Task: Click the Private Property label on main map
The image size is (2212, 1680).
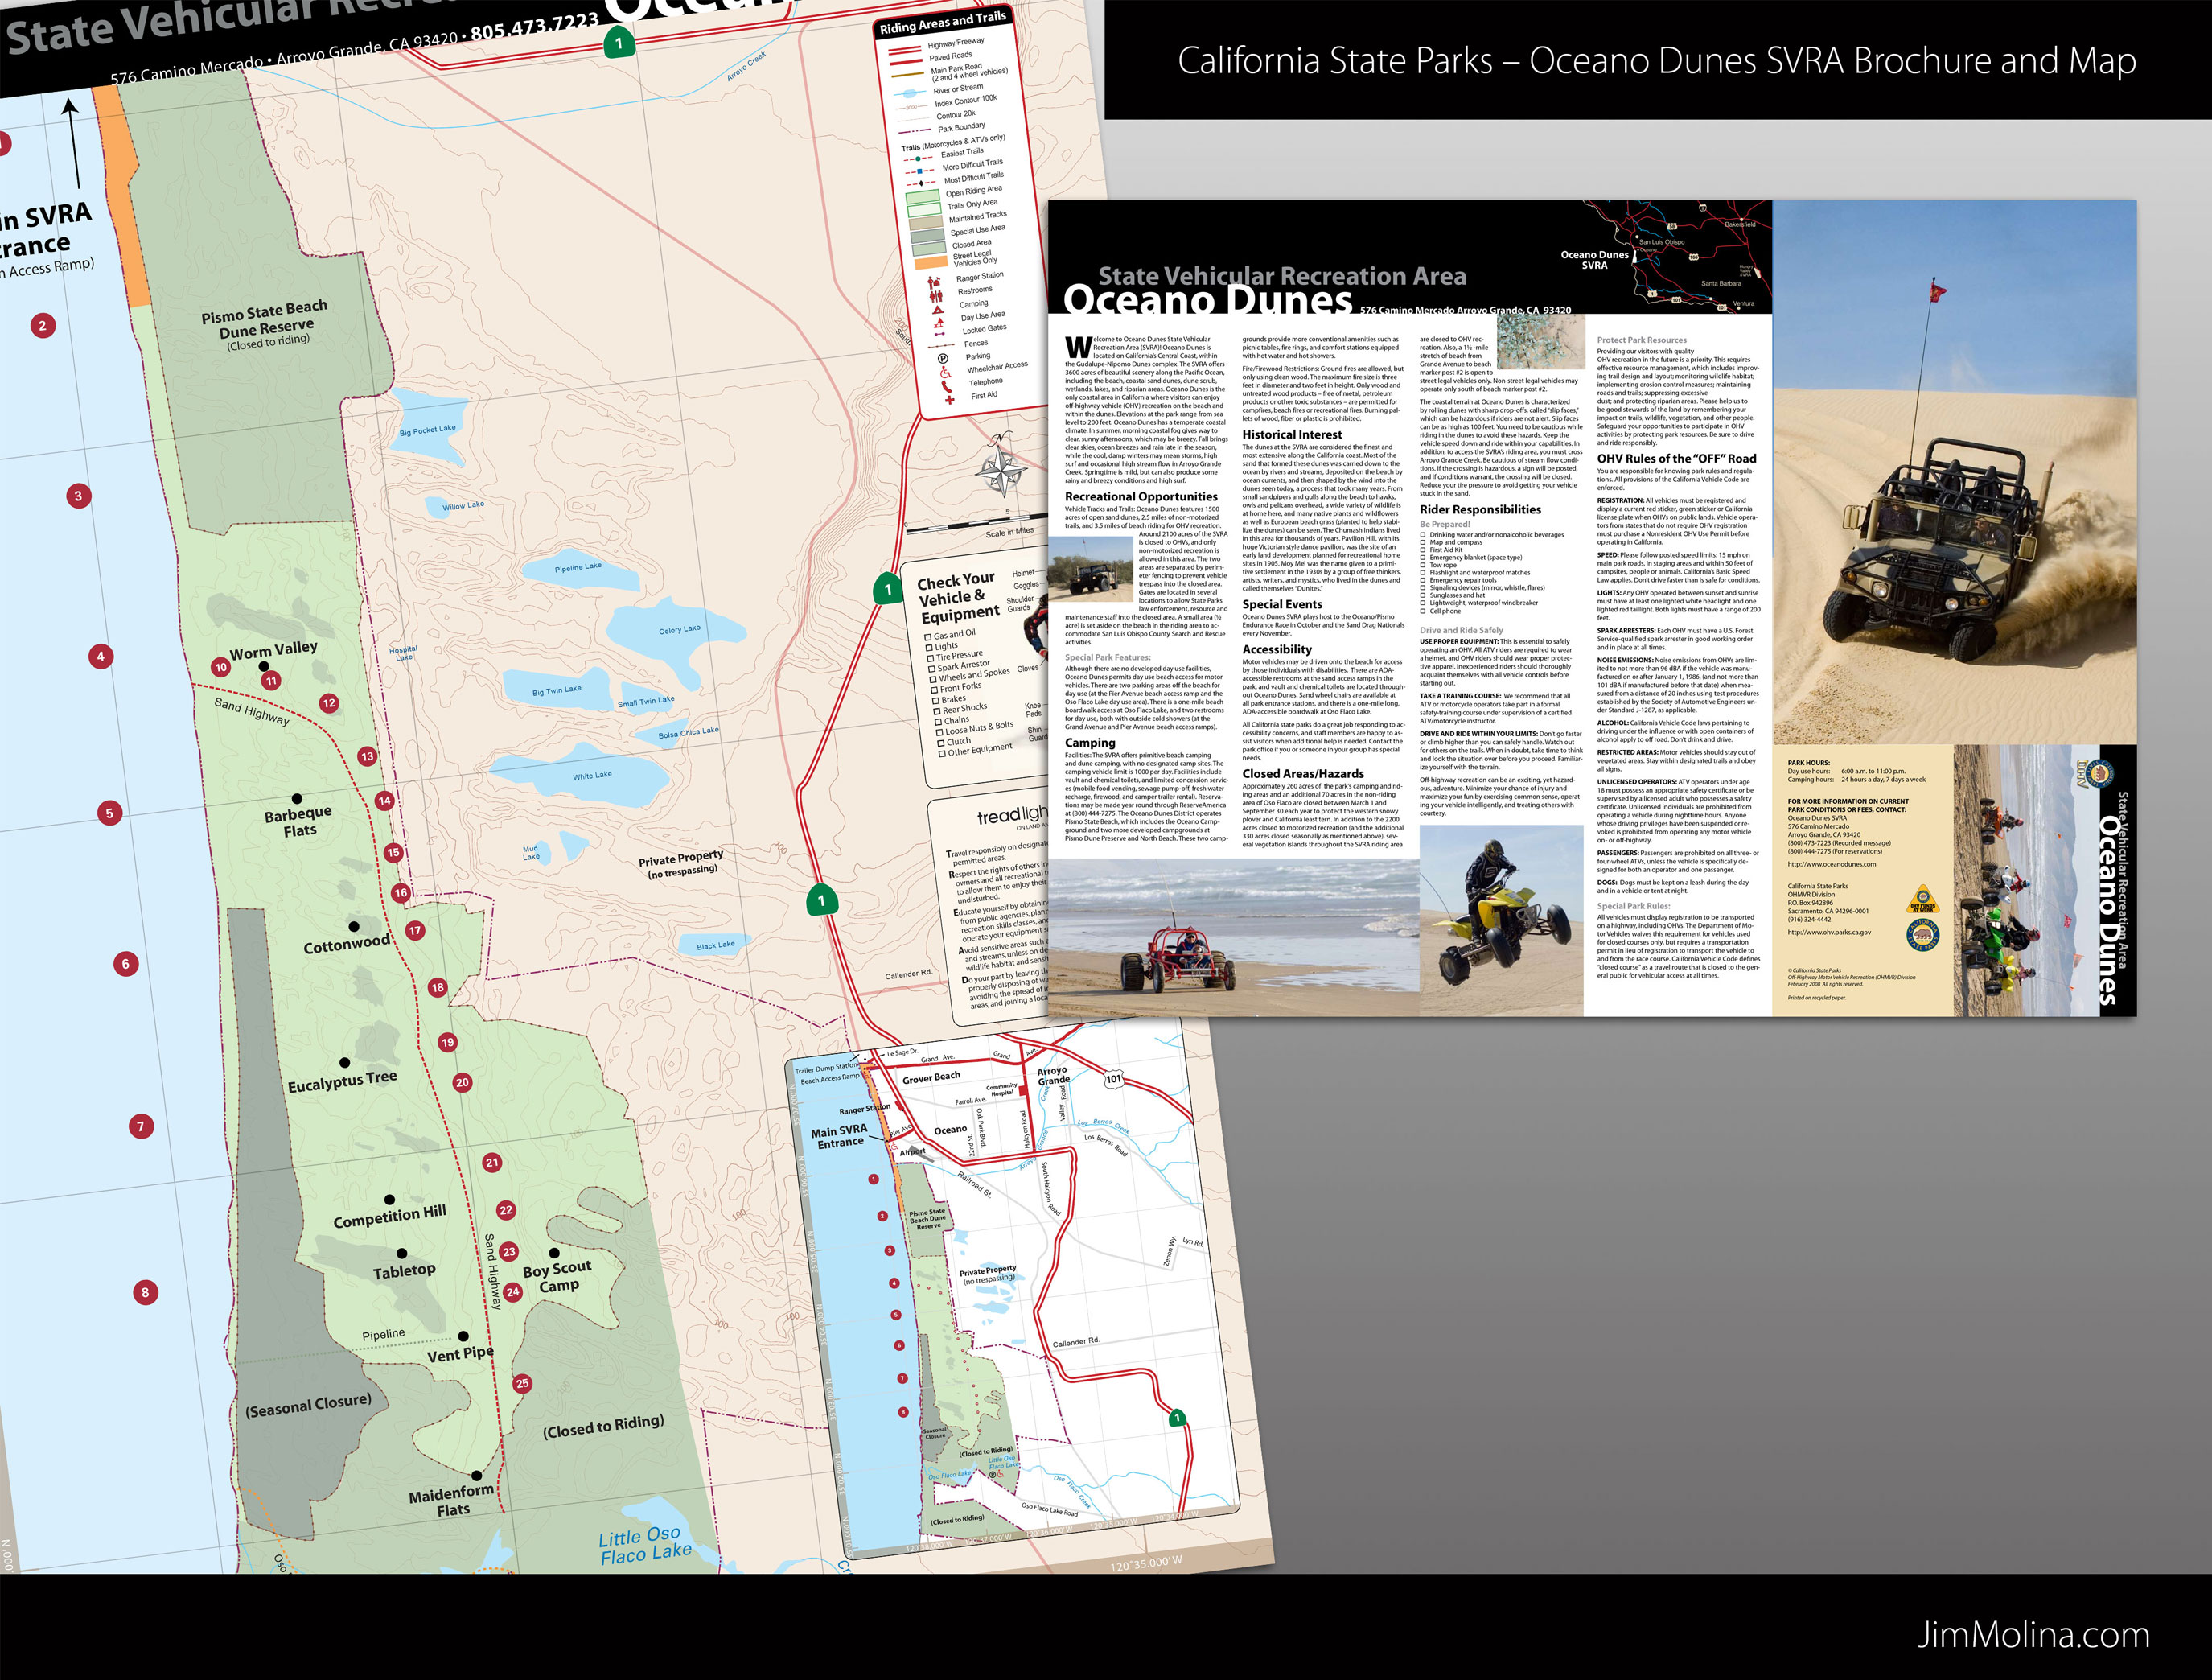Action: [x=681, y=864]
